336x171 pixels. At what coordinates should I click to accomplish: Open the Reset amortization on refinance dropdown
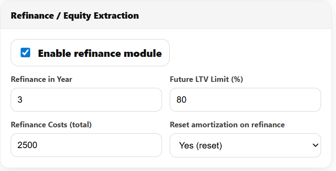pos(245,146)
